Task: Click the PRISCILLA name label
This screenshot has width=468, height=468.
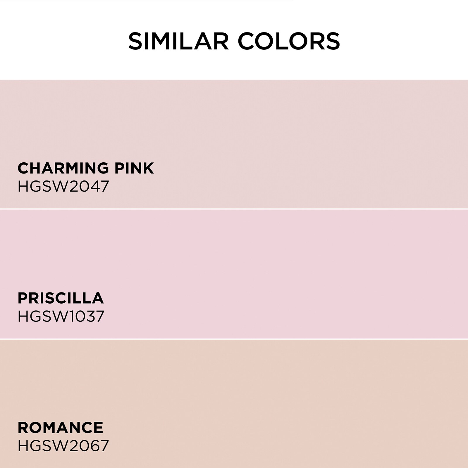Action: (x=61, y=298)
